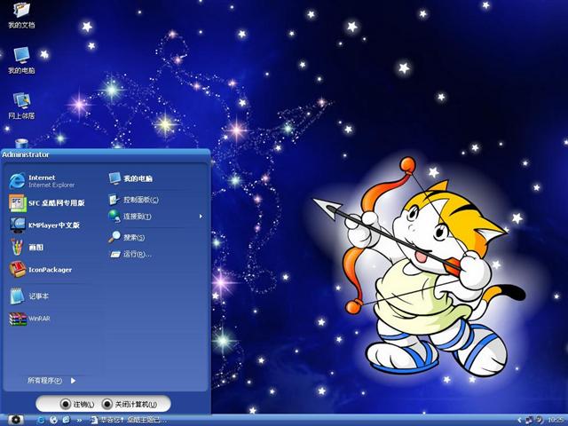Click the first quick launch icon beside Start
The width and height of the screenshot is (568, 426).
[x=41, y=420]
